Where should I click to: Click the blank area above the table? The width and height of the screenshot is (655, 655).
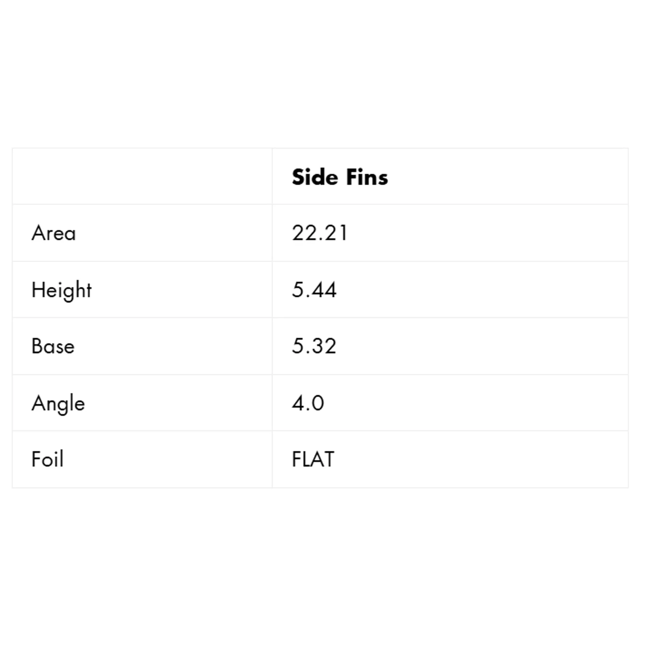(321, 75)
